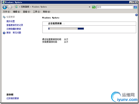
Task: Open 已安装的更新 link
Action: point(13,98)
